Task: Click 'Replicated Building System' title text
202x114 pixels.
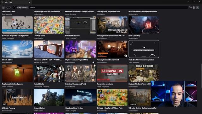Action: (x=12, y=84)
